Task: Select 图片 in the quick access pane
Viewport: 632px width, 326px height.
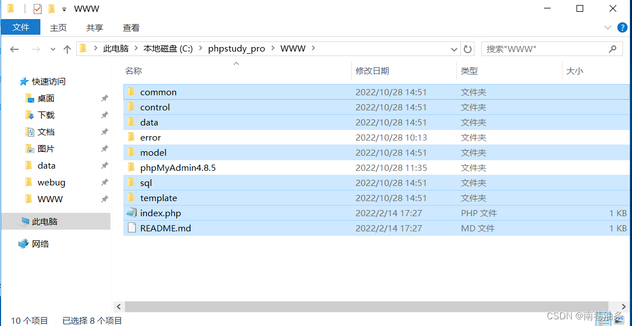Action: tap(45, 148)
